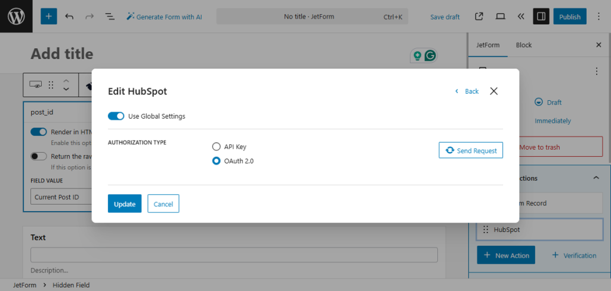Image resolution: width=611 pixels, height=291 pixels.
Task: Select the HubSpot action in sidebar
Action: click(x=539, y=230)
